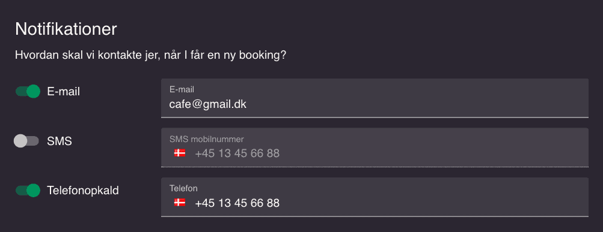The width and height of the screenshot is (603, 232).
Task: Select the Telefon number input field
Action: [375, 197]
